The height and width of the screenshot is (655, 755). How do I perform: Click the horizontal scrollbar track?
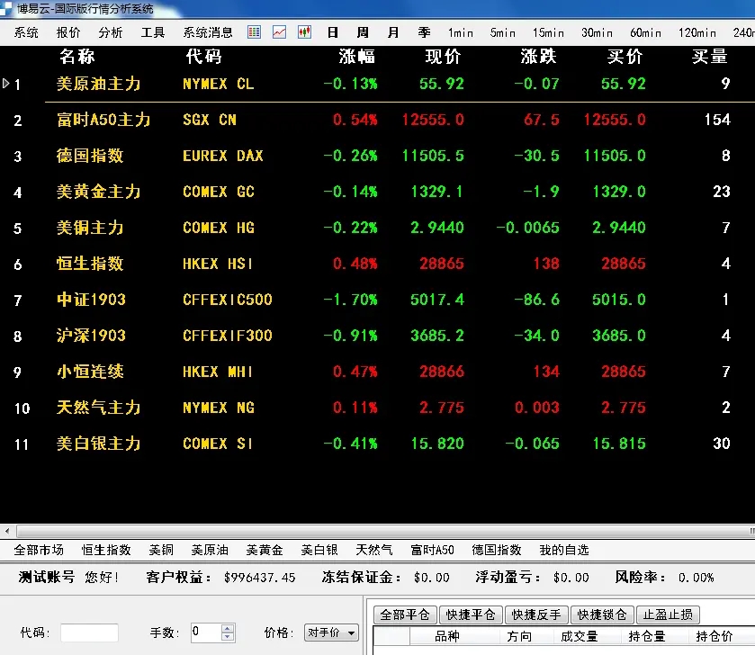(x=385, y=532)
